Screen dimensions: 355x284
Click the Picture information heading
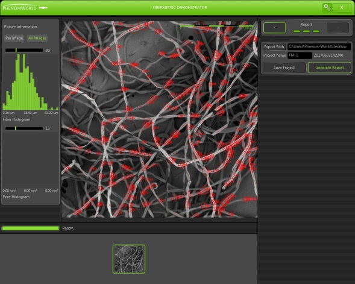coord(20,27)
